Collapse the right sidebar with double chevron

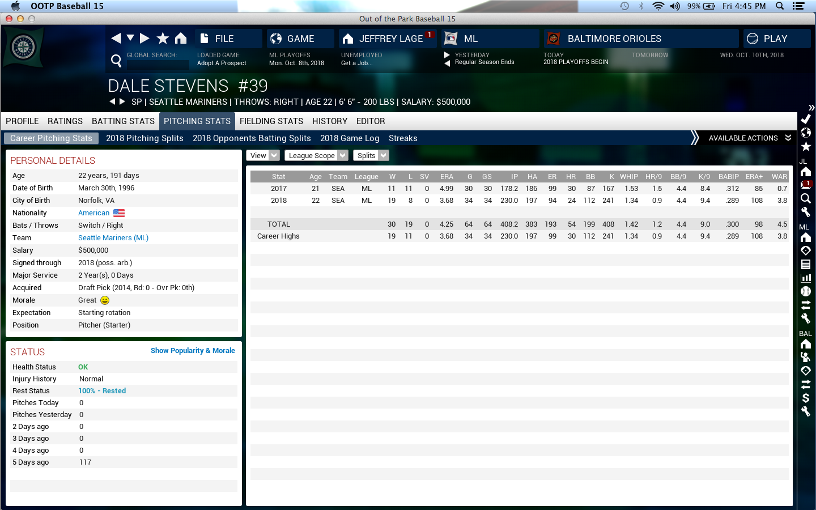[x=811, y=108]
